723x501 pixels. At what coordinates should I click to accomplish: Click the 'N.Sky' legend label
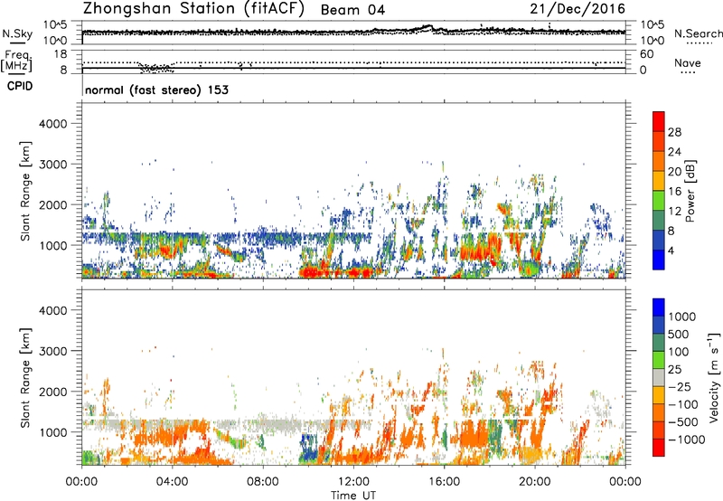pos(17,33)
